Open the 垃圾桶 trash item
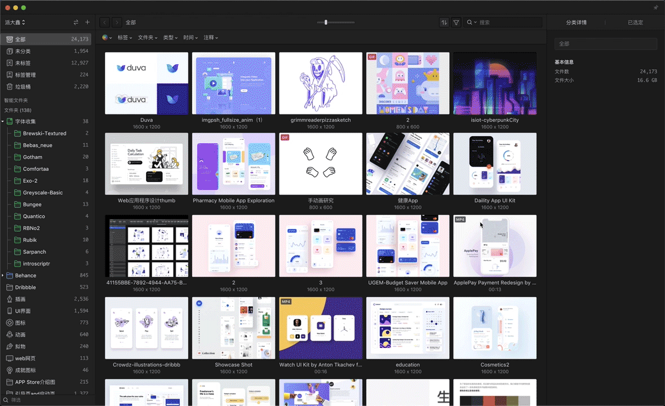This screenshot has width=665, height=406. (x=46, y=86)
